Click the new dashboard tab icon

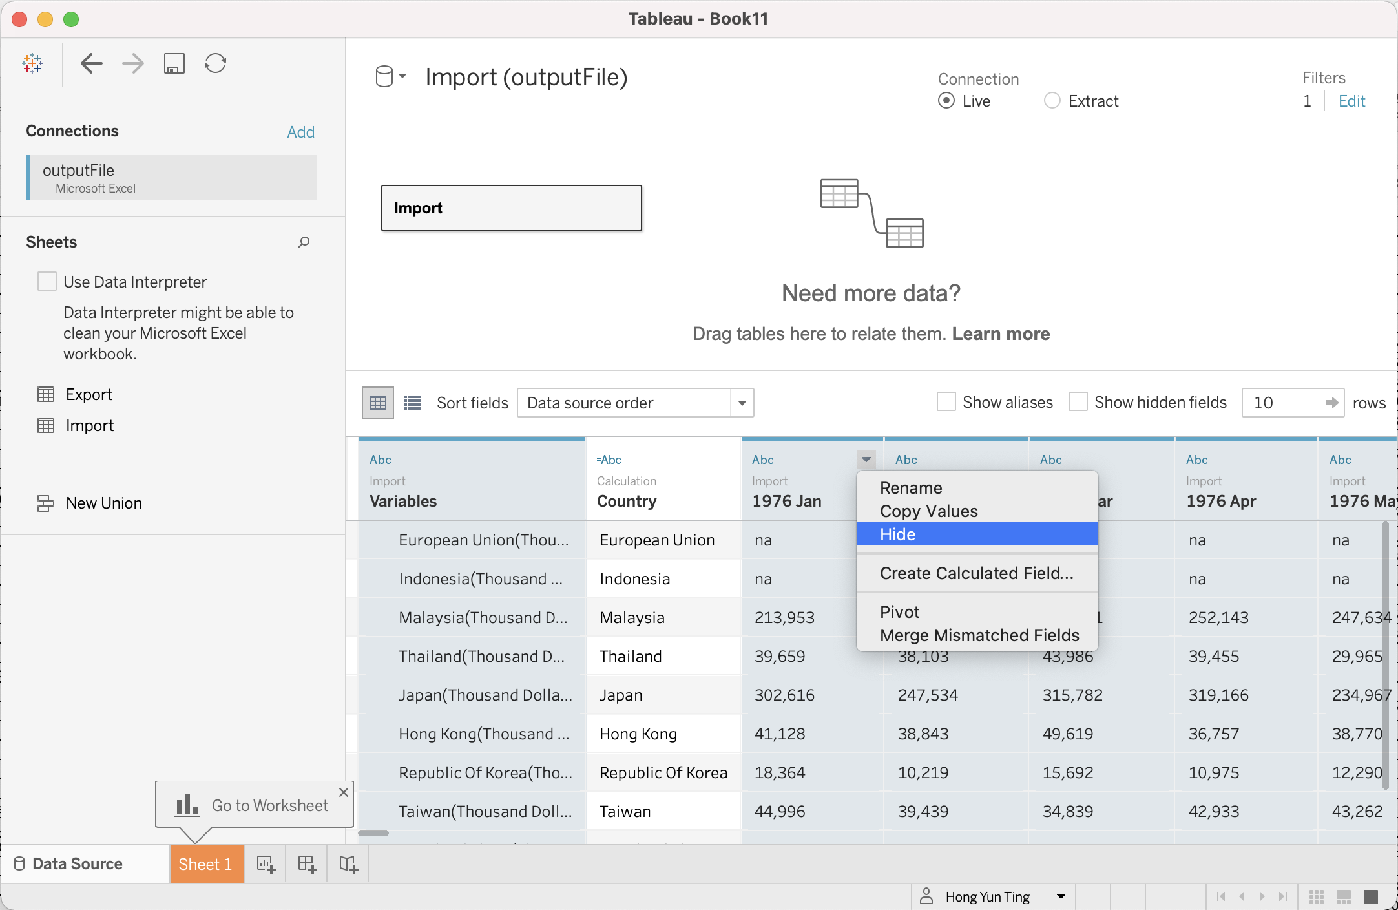(x=307, y=864)
